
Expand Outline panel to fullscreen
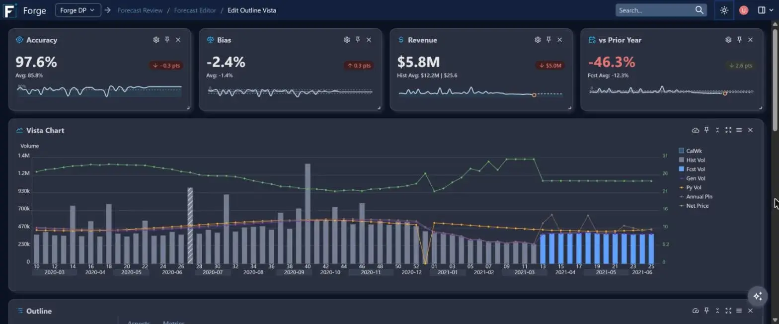(x=728, y=311)
